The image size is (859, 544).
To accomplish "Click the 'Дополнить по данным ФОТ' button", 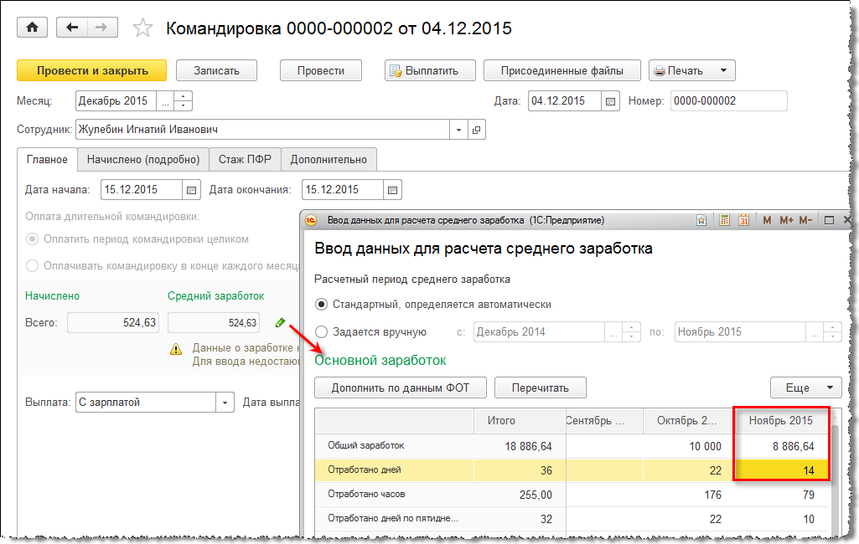I will (x=400, y=387).
